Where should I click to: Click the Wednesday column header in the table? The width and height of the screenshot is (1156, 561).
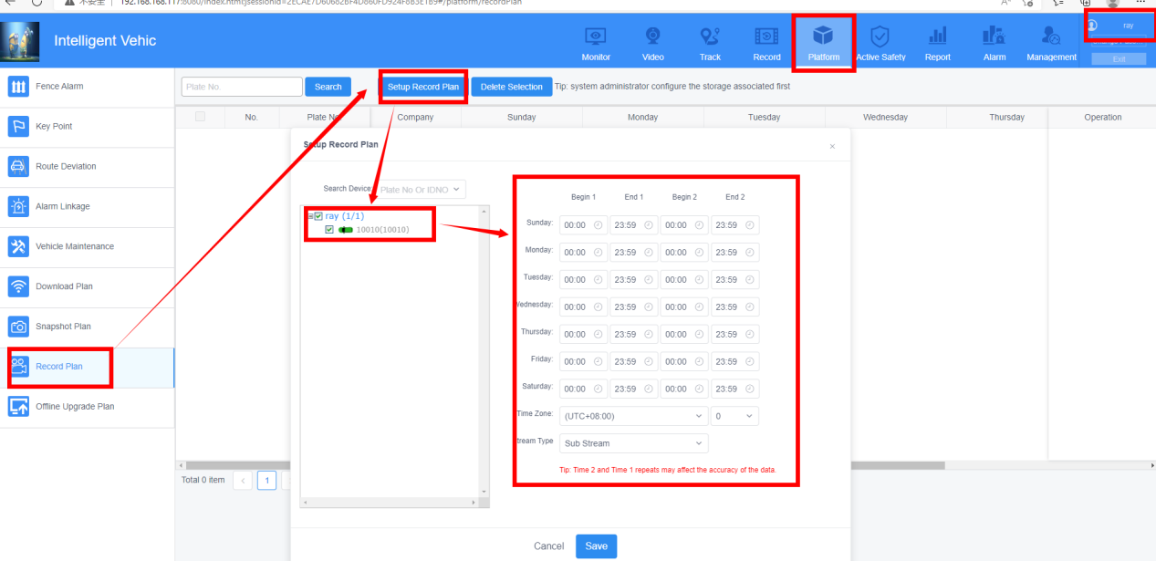[885, 117]
